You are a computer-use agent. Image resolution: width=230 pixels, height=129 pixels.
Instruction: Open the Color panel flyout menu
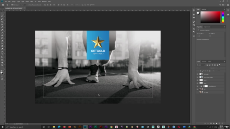224,9
